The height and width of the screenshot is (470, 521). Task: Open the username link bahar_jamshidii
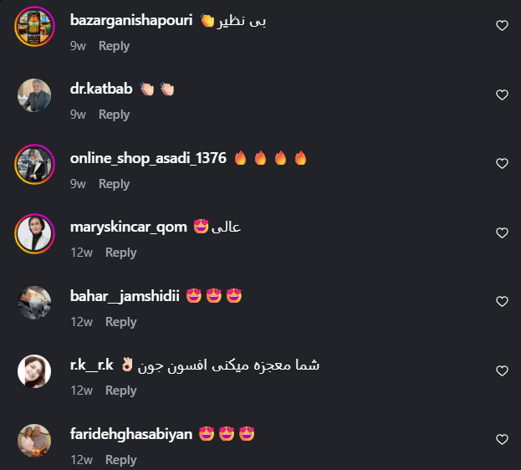tap(125, 296)
